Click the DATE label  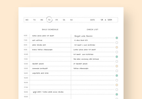point(92,20)
